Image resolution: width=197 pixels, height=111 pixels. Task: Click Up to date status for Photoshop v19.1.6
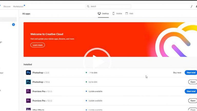coord(93,82)
